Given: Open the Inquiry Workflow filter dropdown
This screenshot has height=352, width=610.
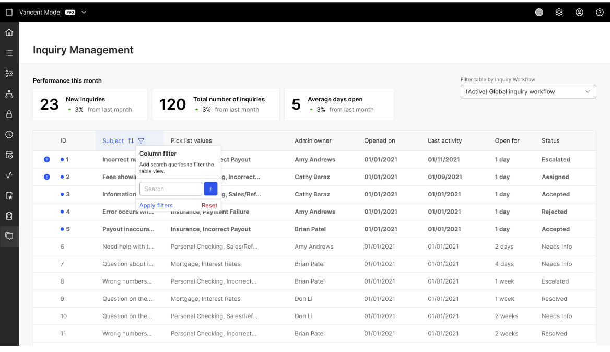Looking at the screenshot, I should [527, 92].
